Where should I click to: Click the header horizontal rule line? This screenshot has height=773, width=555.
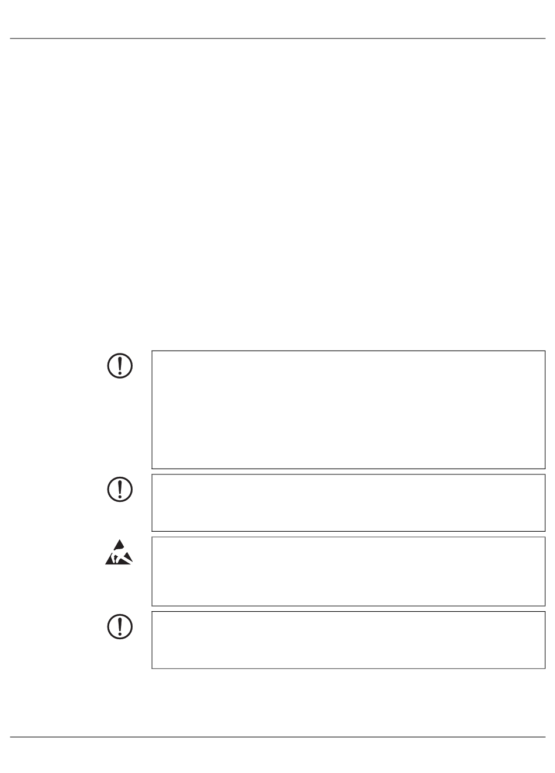pos(277,39)
